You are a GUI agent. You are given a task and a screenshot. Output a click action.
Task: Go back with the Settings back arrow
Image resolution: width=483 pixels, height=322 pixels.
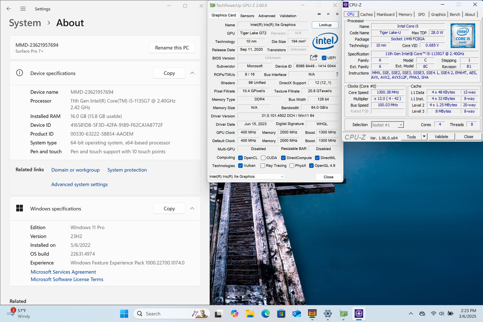coord(8,9)
